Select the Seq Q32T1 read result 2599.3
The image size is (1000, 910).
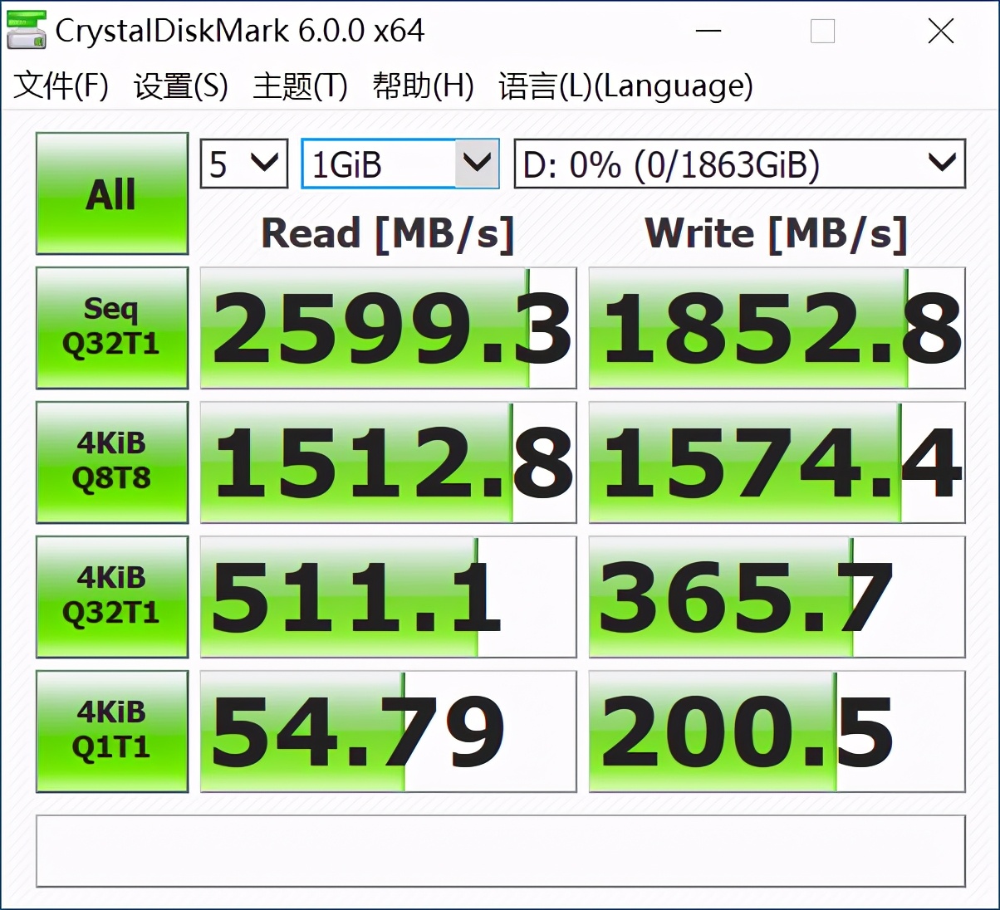tap(389, 328)
